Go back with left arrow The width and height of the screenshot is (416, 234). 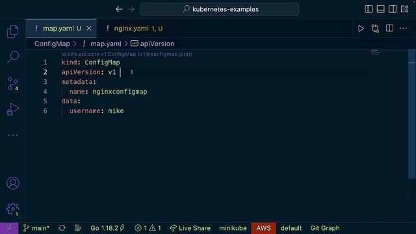[x=119, y=9]
